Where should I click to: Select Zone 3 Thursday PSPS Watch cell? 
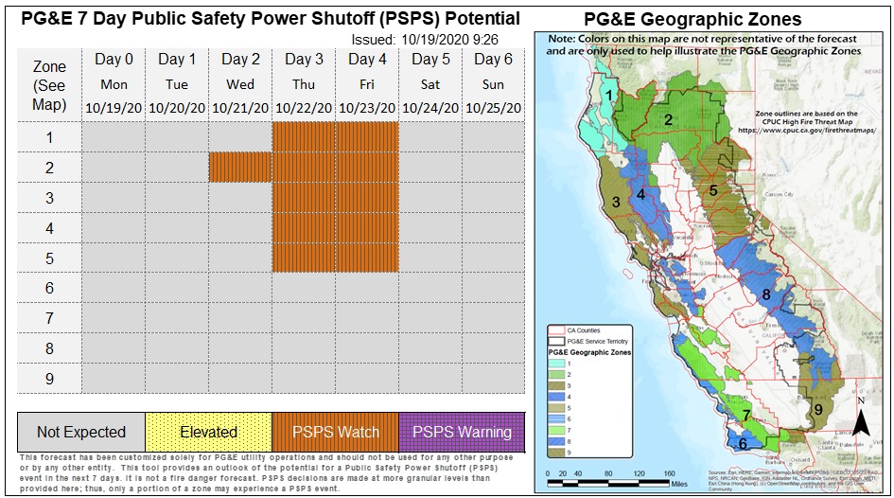[304, 197]
